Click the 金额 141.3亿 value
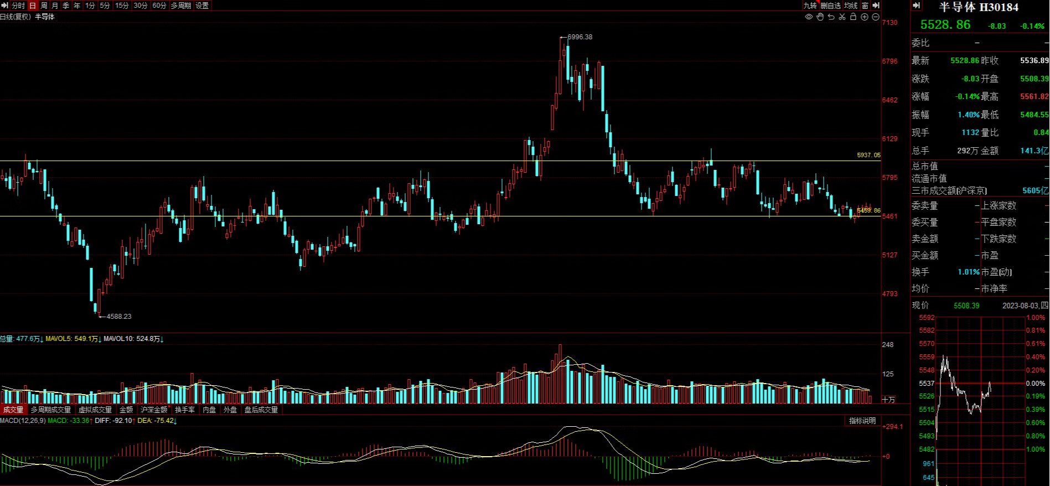 click(x=1035, y=151)
